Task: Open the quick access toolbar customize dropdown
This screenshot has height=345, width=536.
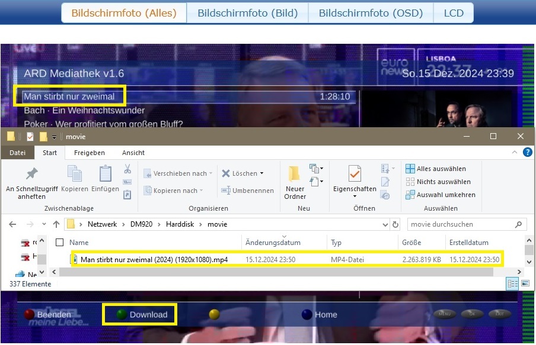Action: (x=54, y=137)
